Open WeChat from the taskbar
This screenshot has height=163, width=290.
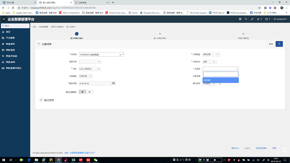(96, 160)
